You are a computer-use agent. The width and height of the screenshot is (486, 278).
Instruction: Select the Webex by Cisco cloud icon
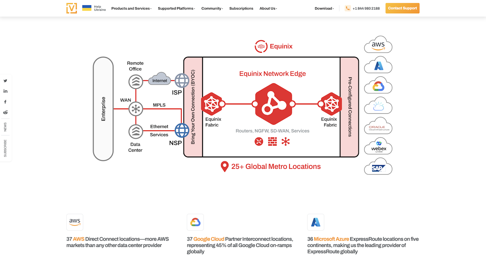378,146
